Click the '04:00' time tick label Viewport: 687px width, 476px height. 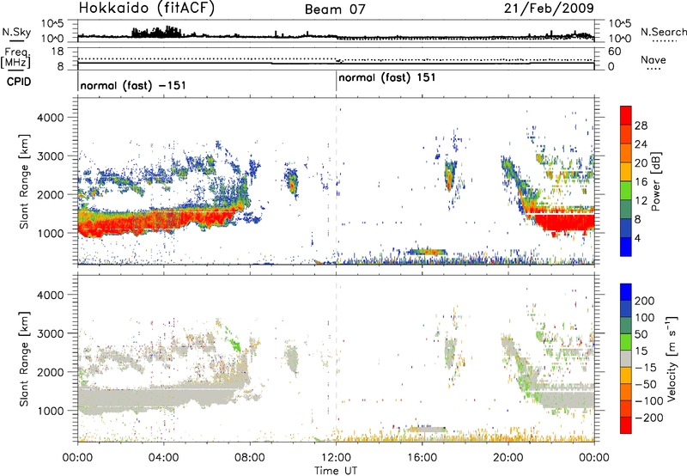point(163,458)
